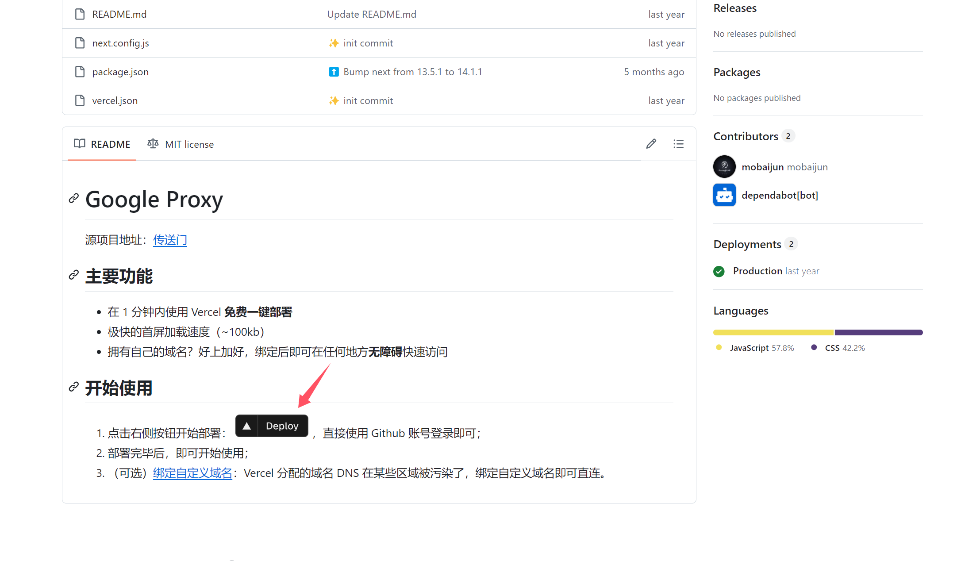
Task: Click the sparkle emoji on vercel.json commit
Action: click(334, 100)
